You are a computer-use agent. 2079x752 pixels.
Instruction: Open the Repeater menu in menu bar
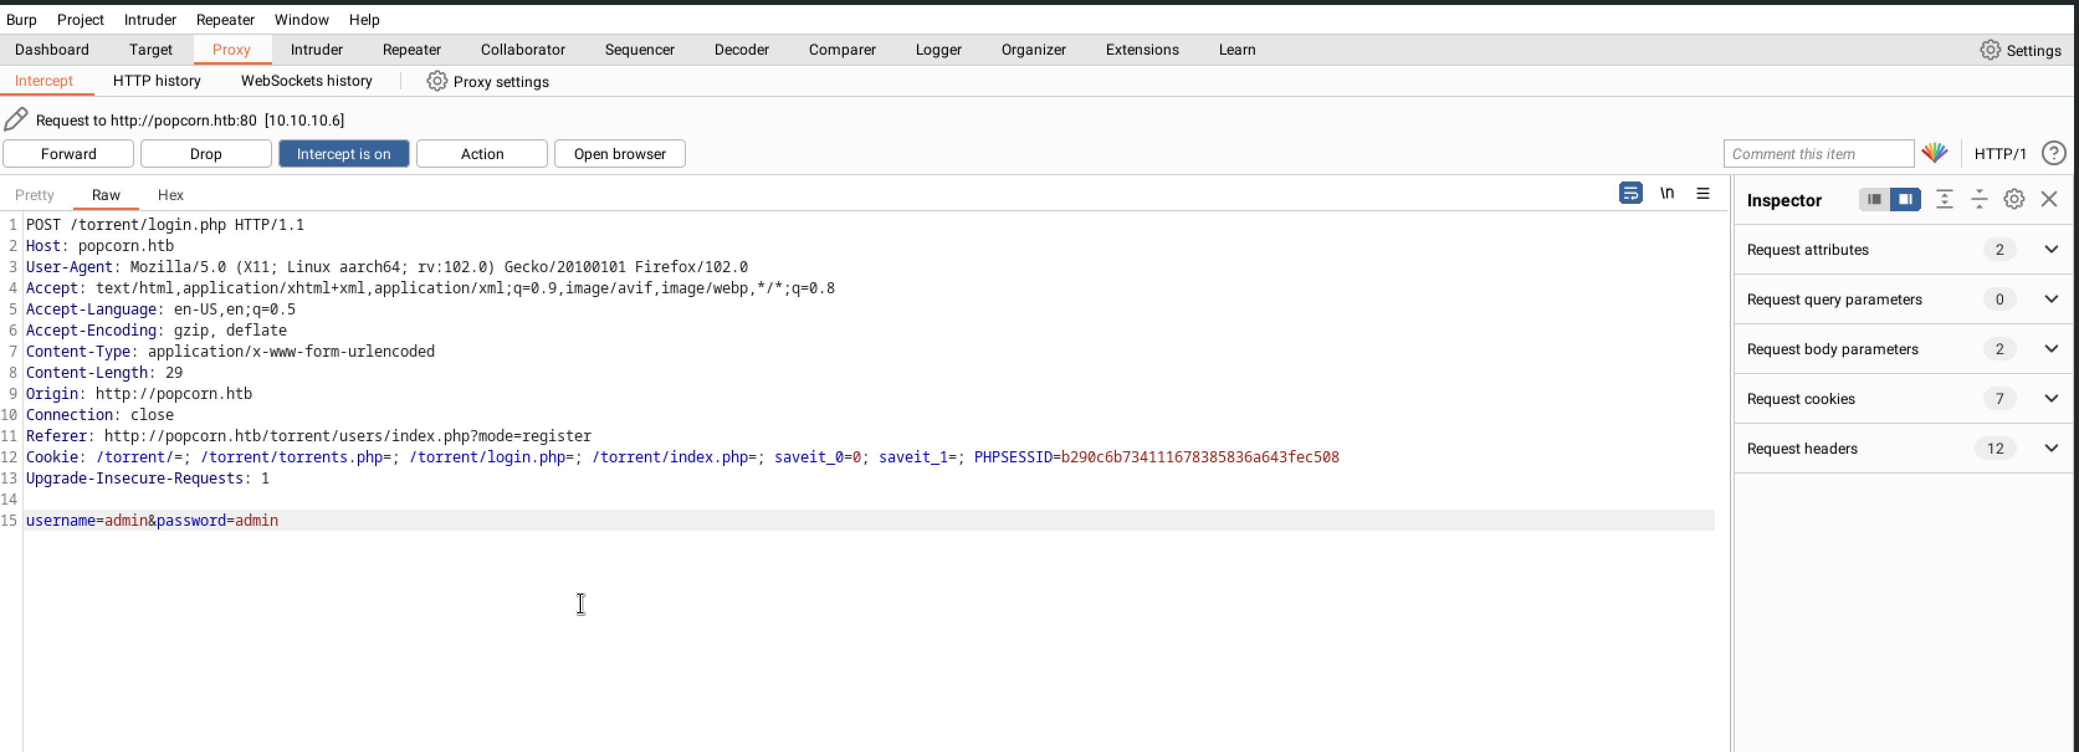[225, 19]
